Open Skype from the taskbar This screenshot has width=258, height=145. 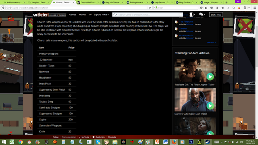click(x=98, y=142)
